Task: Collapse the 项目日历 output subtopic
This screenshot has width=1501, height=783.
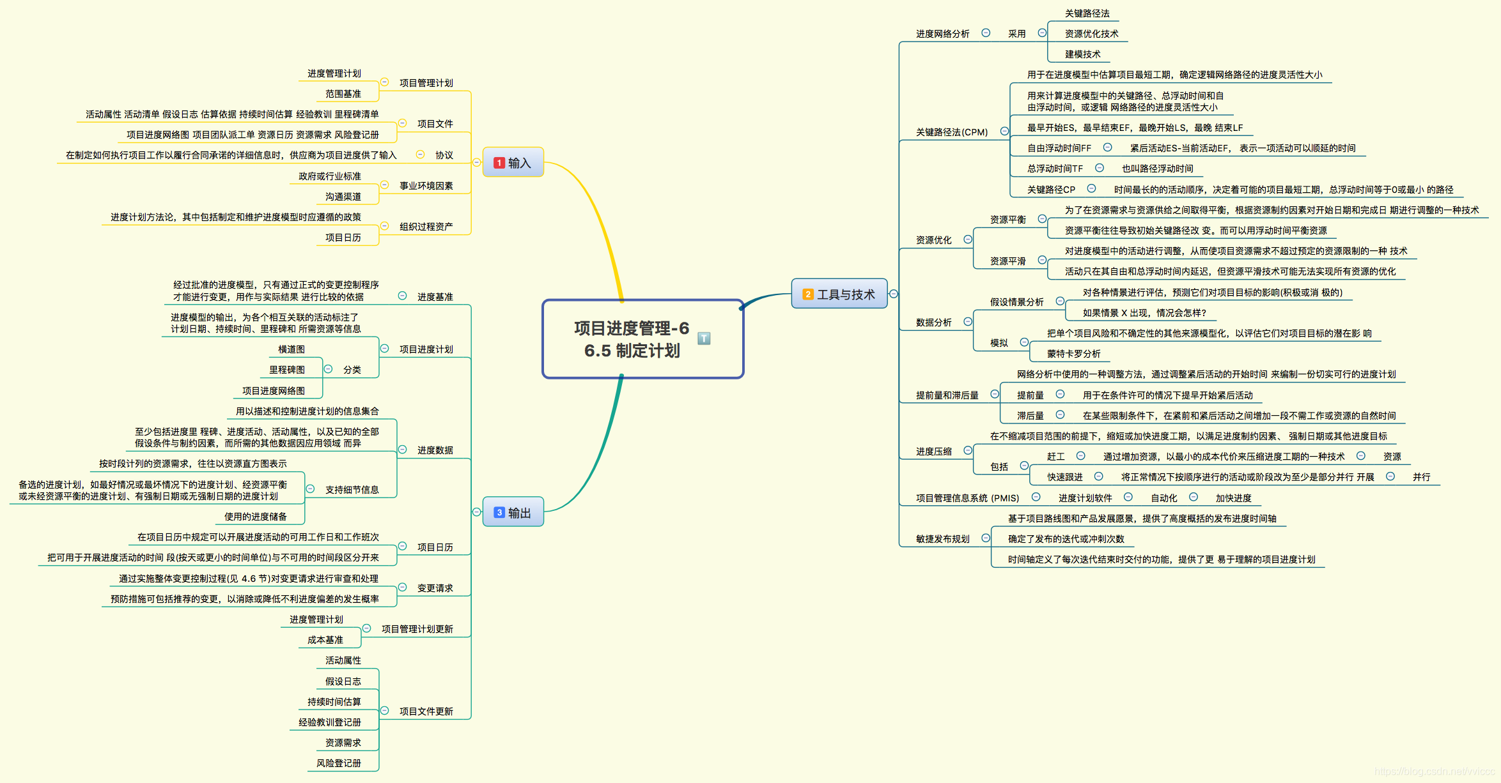Action: point(403,546)
